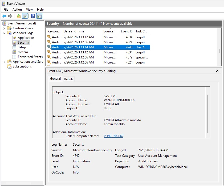Click the System log icon
This screenshot has height=186, width=224.
coord(14,52)
